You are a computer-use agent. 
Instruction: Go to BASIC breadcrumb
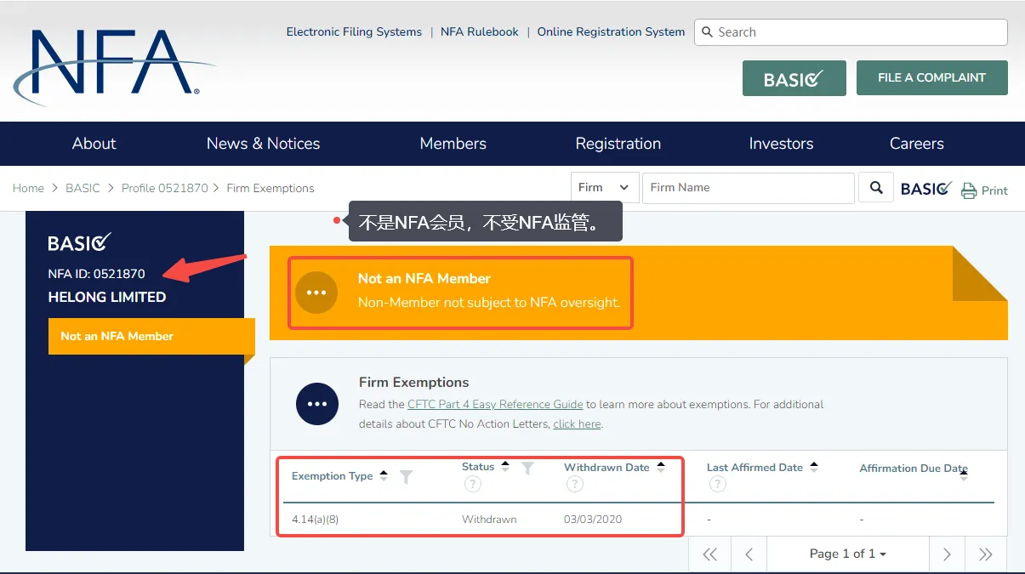[x=83, y=188]
